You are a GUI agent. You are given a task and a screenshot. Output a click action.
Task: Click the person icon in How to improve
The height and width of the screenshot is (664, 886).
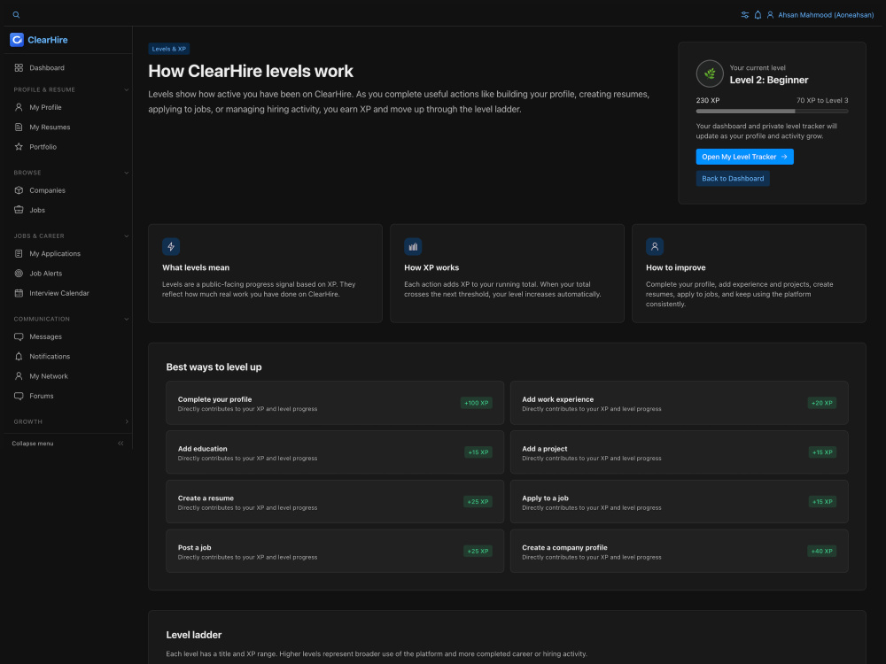655,247
